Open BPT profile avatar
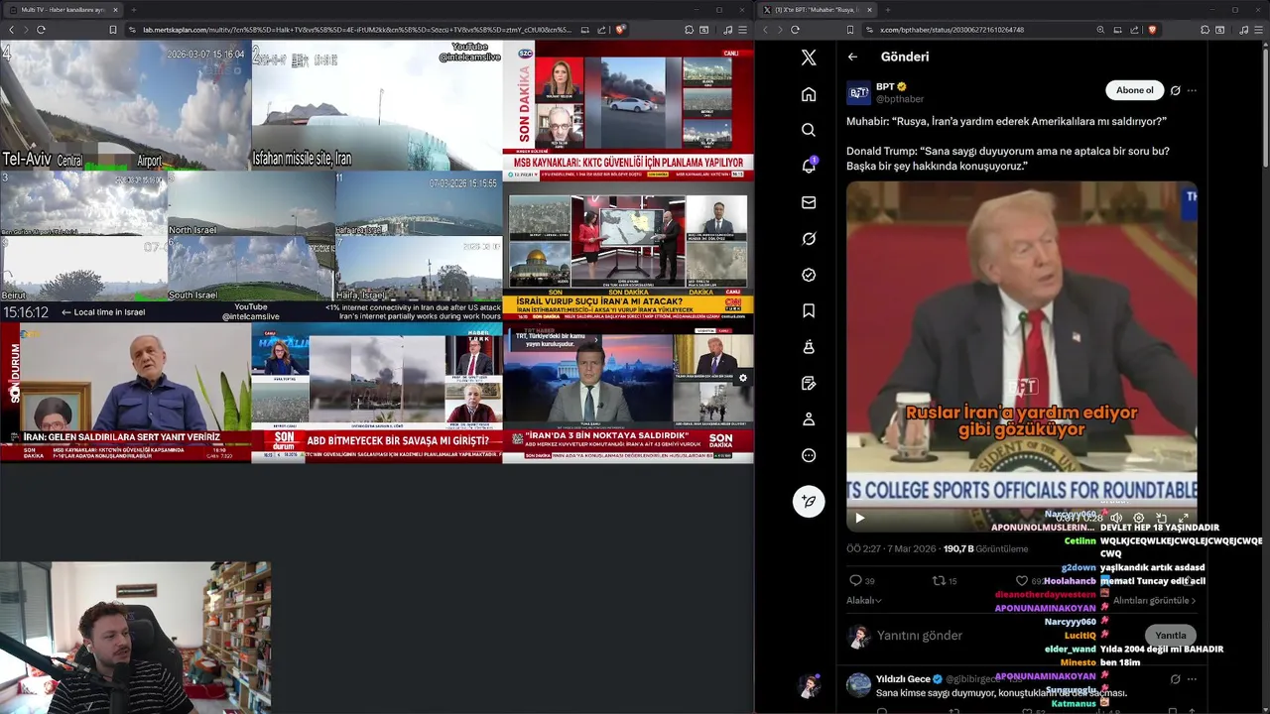The height and width of the screenshot is (714, 1270). [x=858, y=93]
